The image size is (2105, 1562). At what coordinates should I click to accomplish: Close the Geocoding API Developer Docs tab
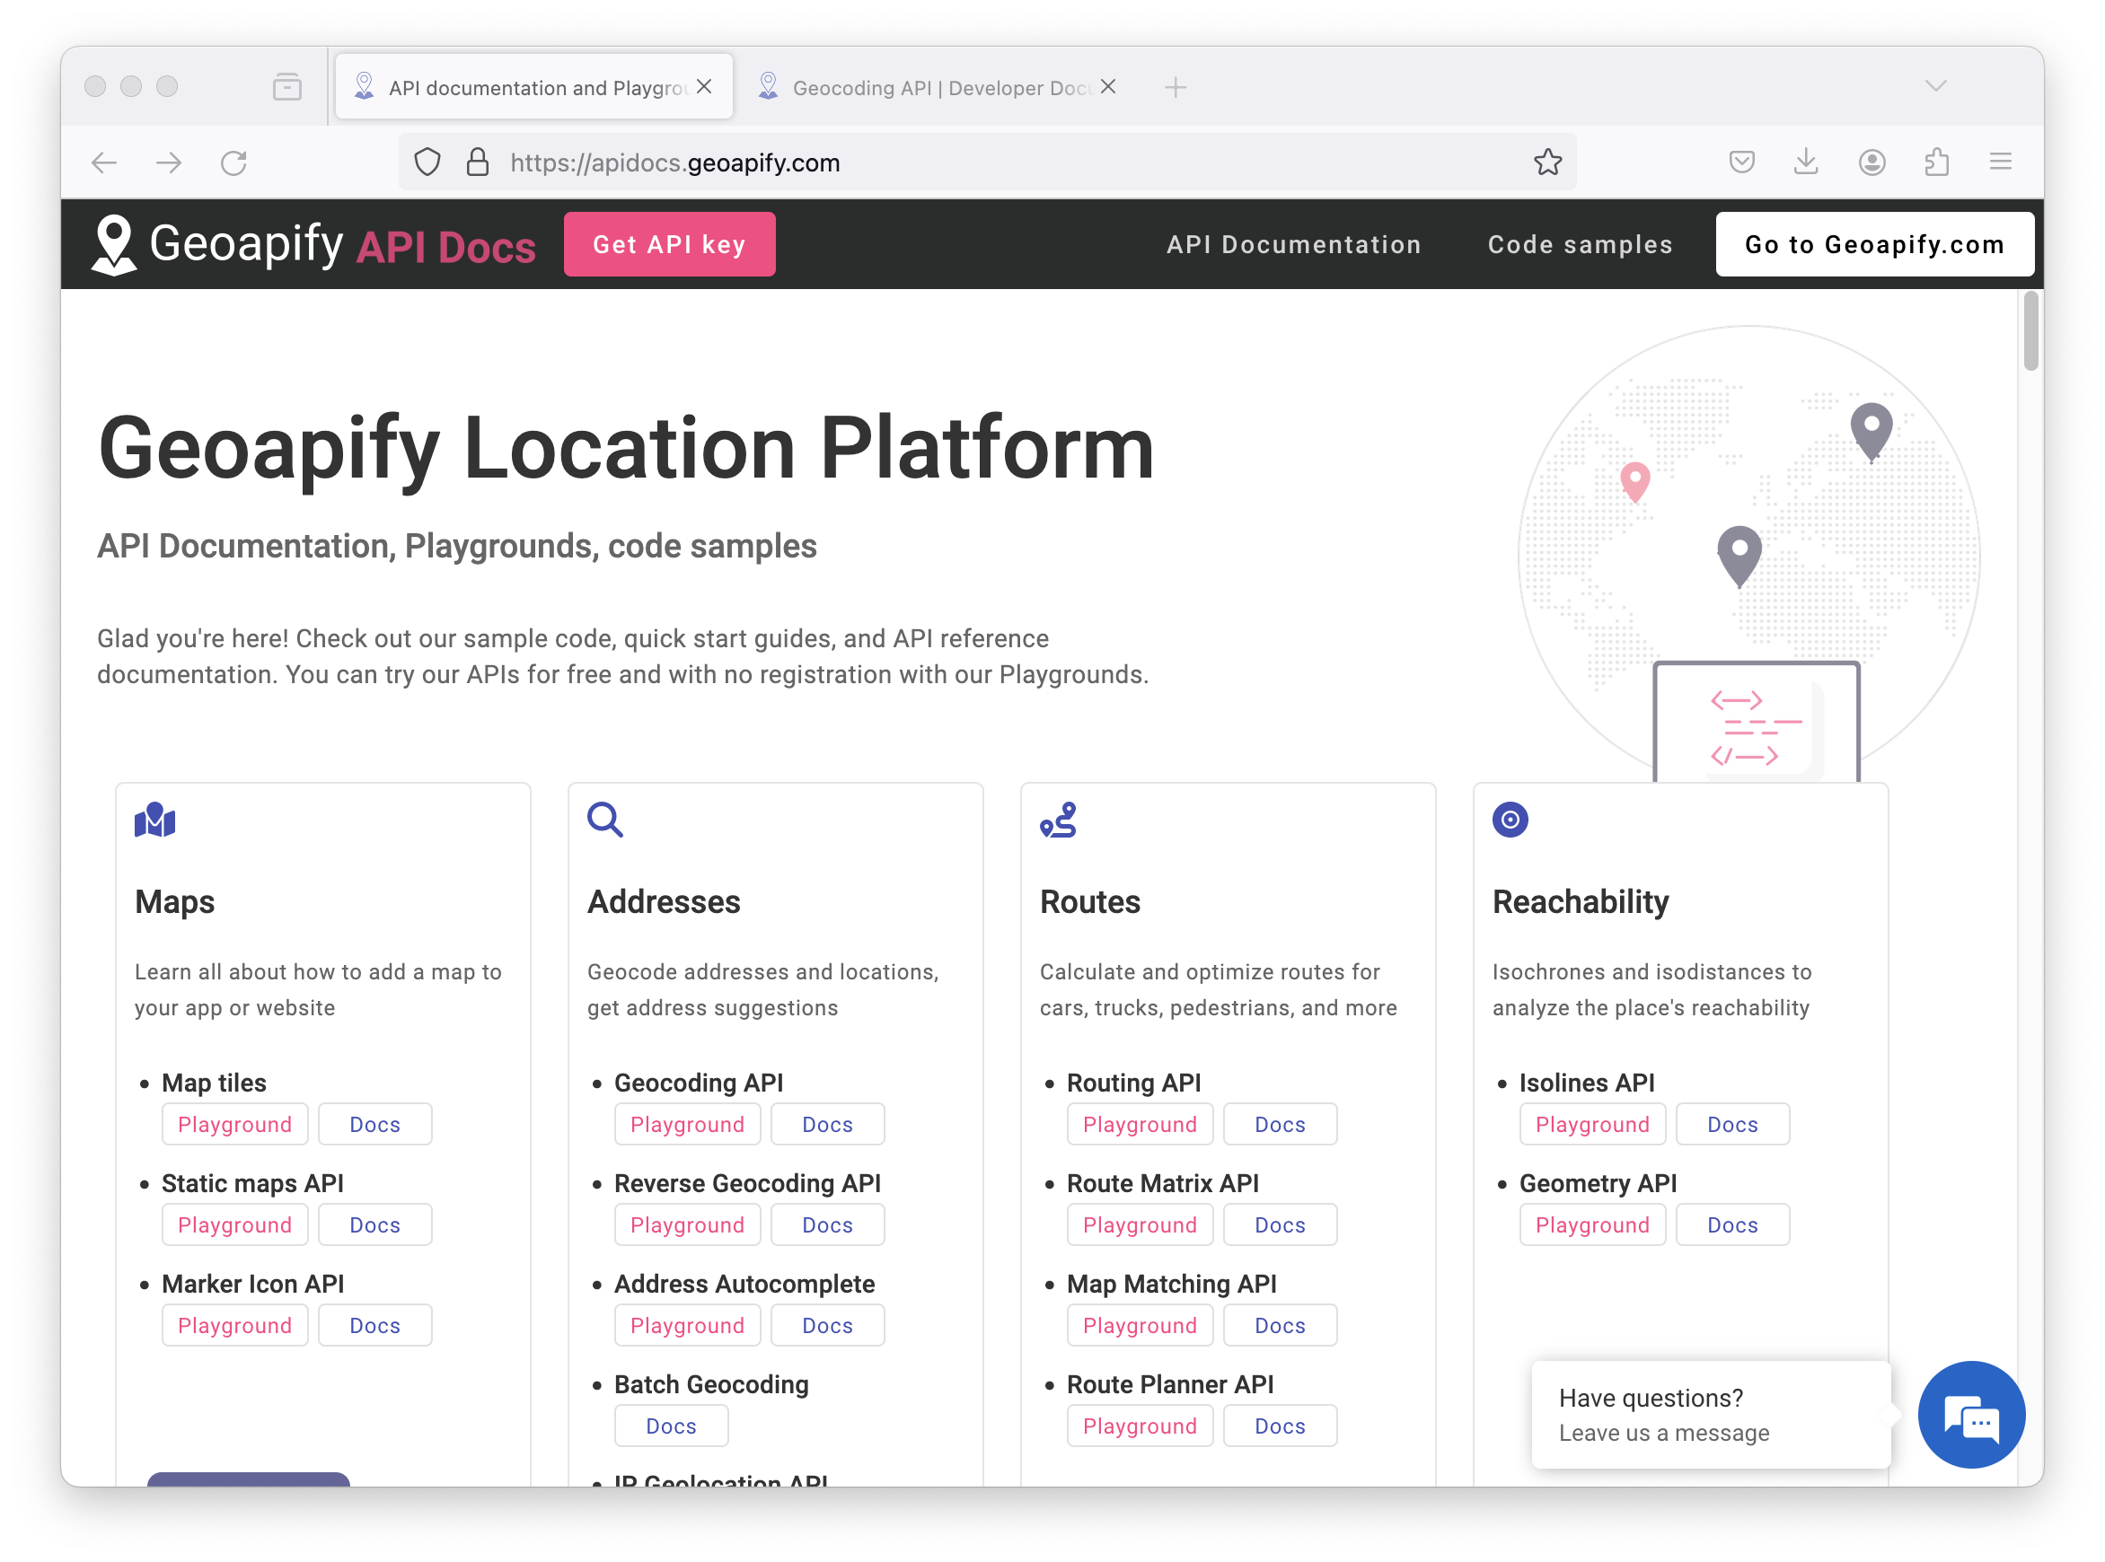click(x=1108, y=87)
